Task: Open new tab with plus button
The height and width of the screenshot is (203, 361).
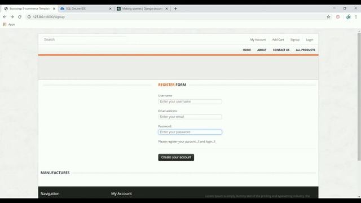Action: (175, 8)
